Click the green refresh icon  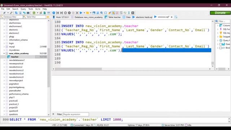coord(34,13)
